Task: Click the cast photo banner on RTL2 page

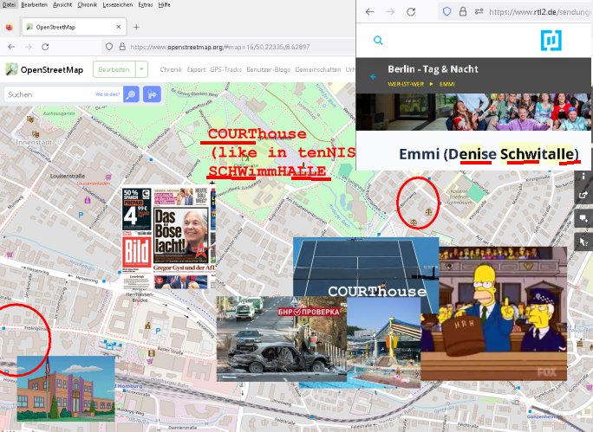Action: pos(473,112)
